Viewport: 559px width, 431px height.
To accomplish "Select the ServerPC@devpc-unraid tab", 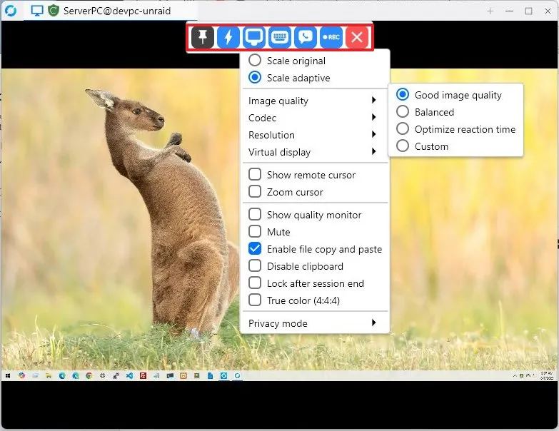I will click(x=111, y=11).
